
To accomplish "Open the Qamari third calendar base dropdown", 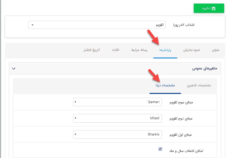I will 117,102.
